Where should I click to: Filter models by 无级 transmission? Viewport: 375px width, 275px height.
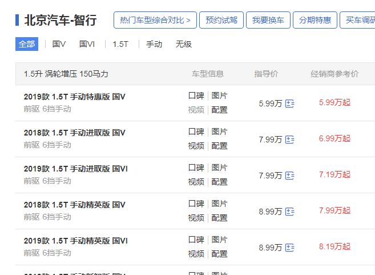(x=183, y=44)
